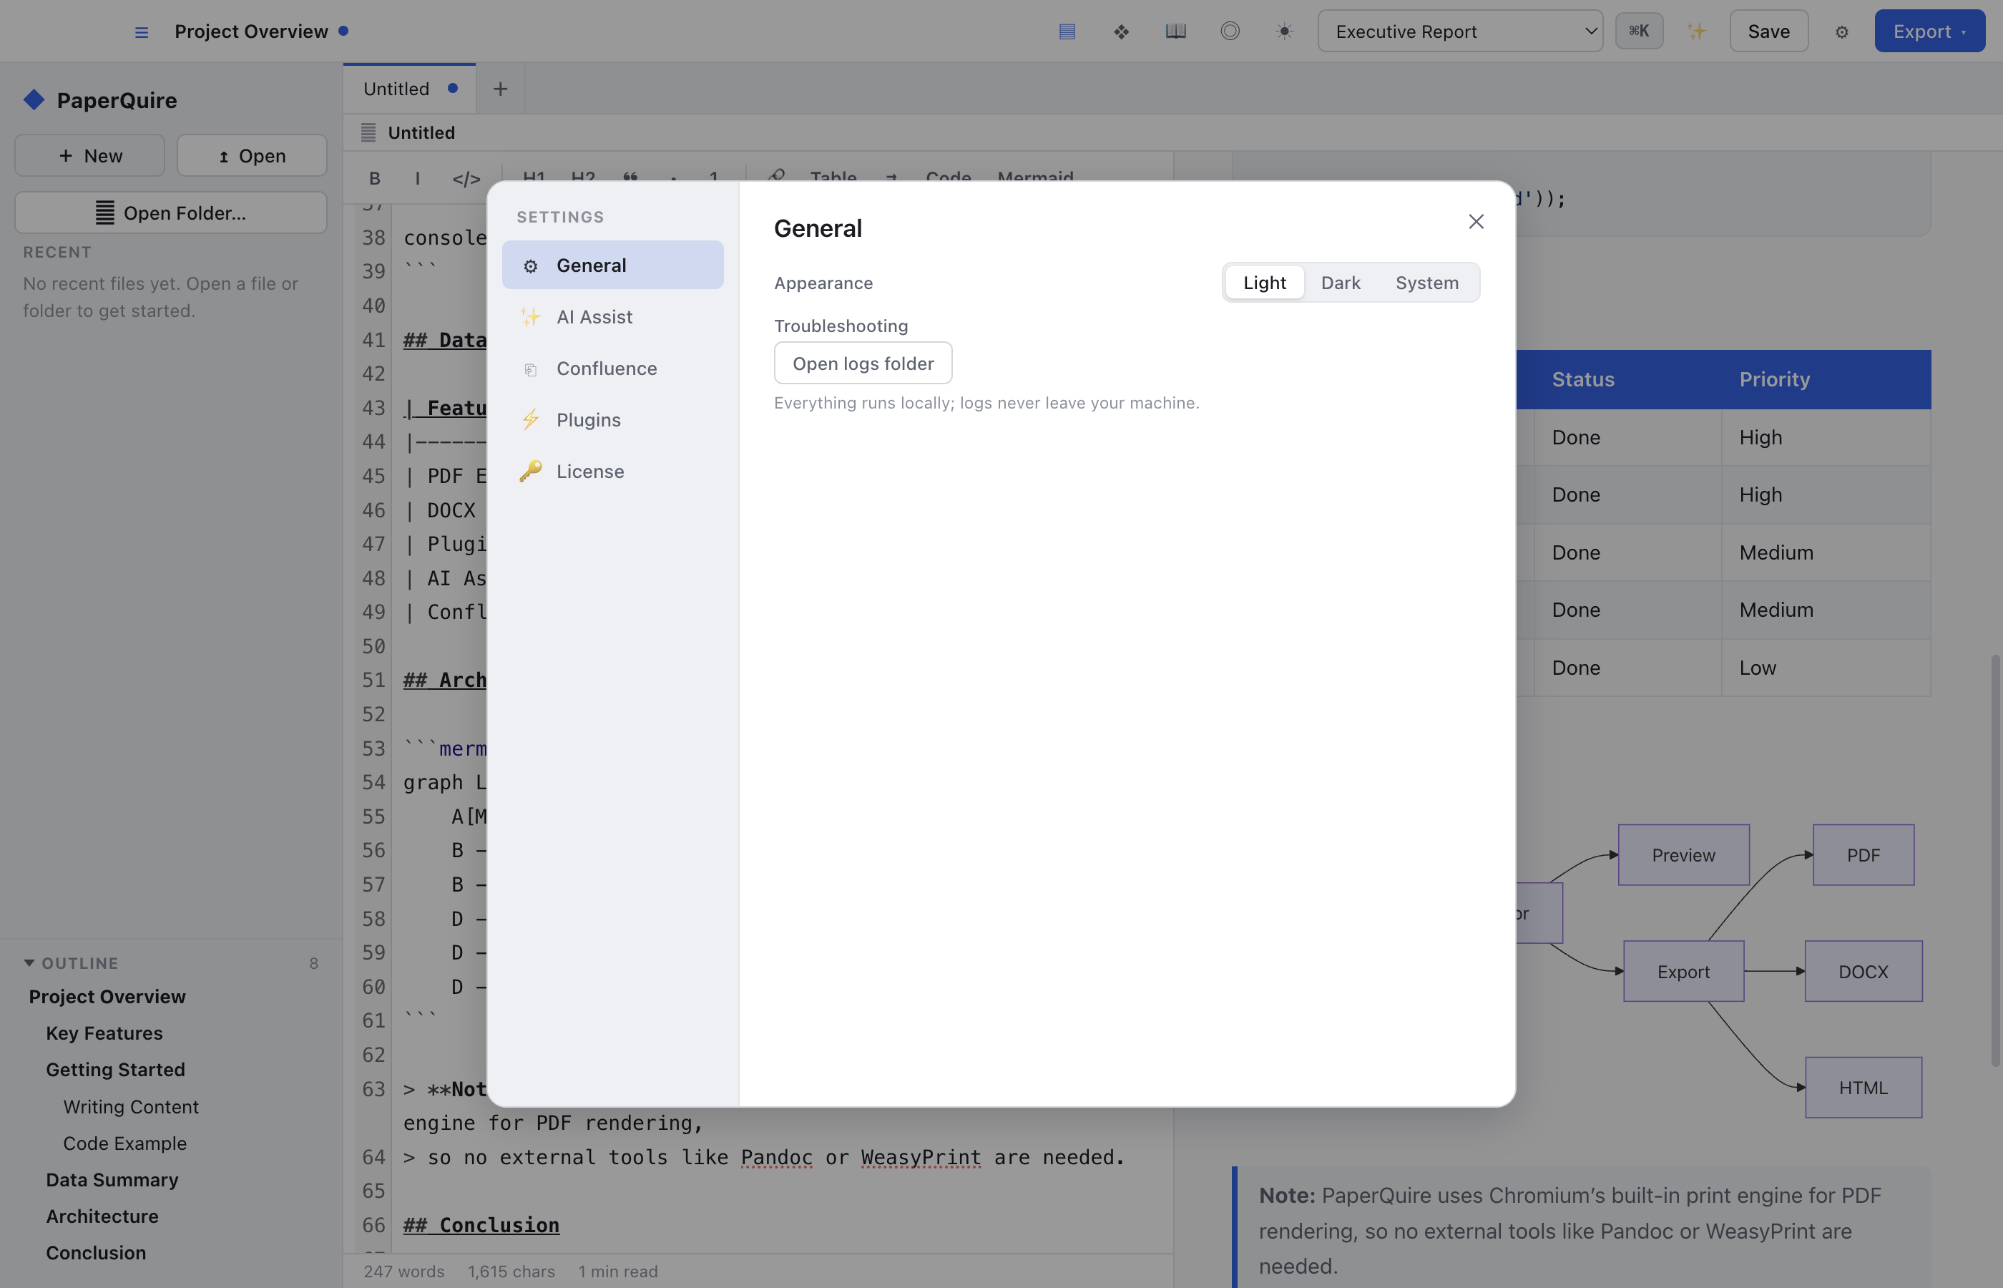Image resolution: width=2003 pixels, height=1288 pixels.
Task: Add a new tab with the plus icon
Action: pyautogui.click(x=500, y=89)
